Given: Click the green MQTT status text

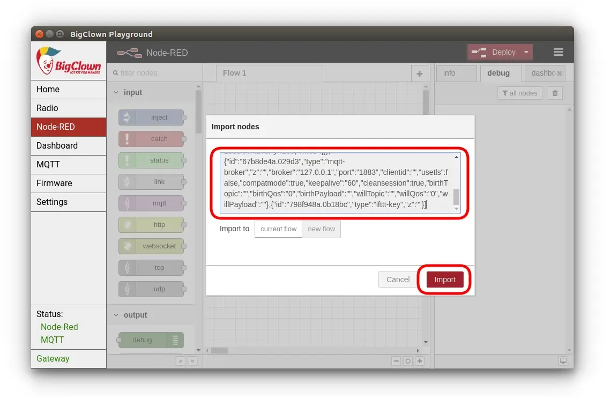Looking at the screenshot, I should point(52,340).
